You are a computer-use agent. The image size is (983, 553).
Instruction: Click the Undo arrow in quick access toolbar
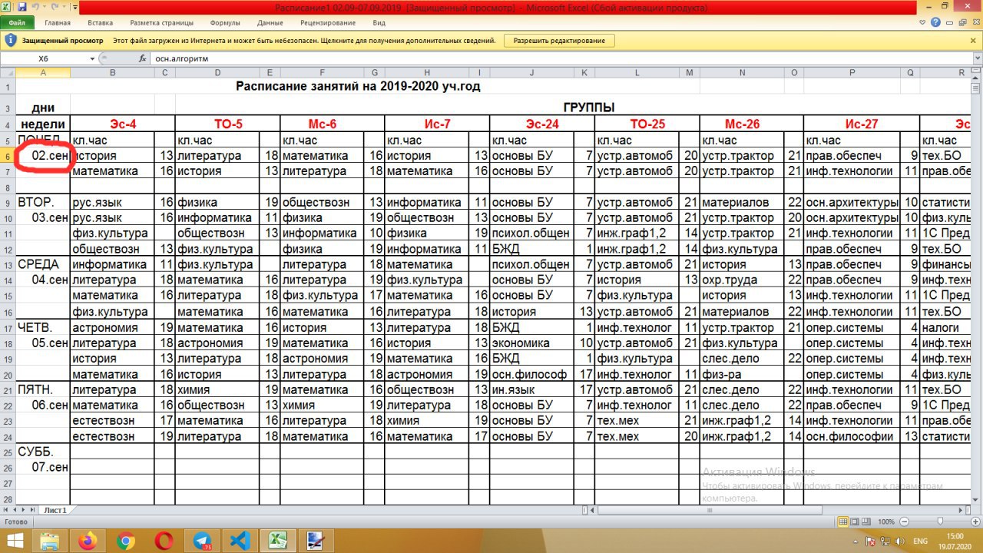35,7
